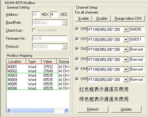Open the CH2 range dropdown
Screen dimensions: 148x117
(x=126, y=50)
